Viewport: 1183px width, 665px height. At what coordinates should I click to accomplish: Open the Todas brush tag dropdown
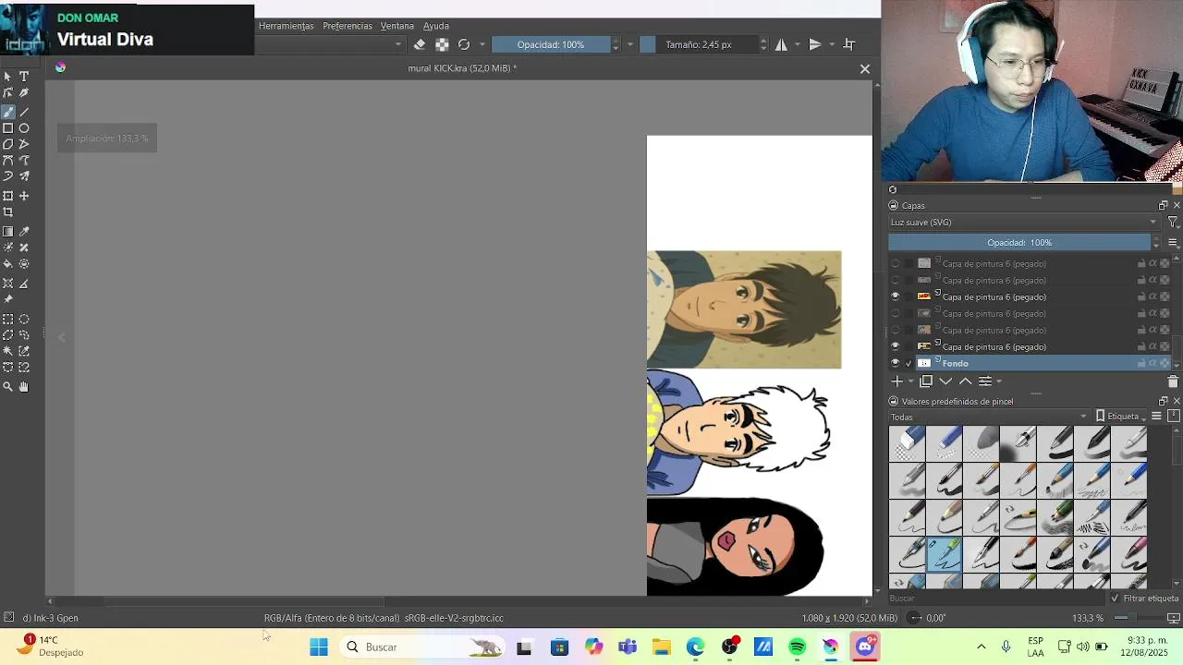[989, 417]
